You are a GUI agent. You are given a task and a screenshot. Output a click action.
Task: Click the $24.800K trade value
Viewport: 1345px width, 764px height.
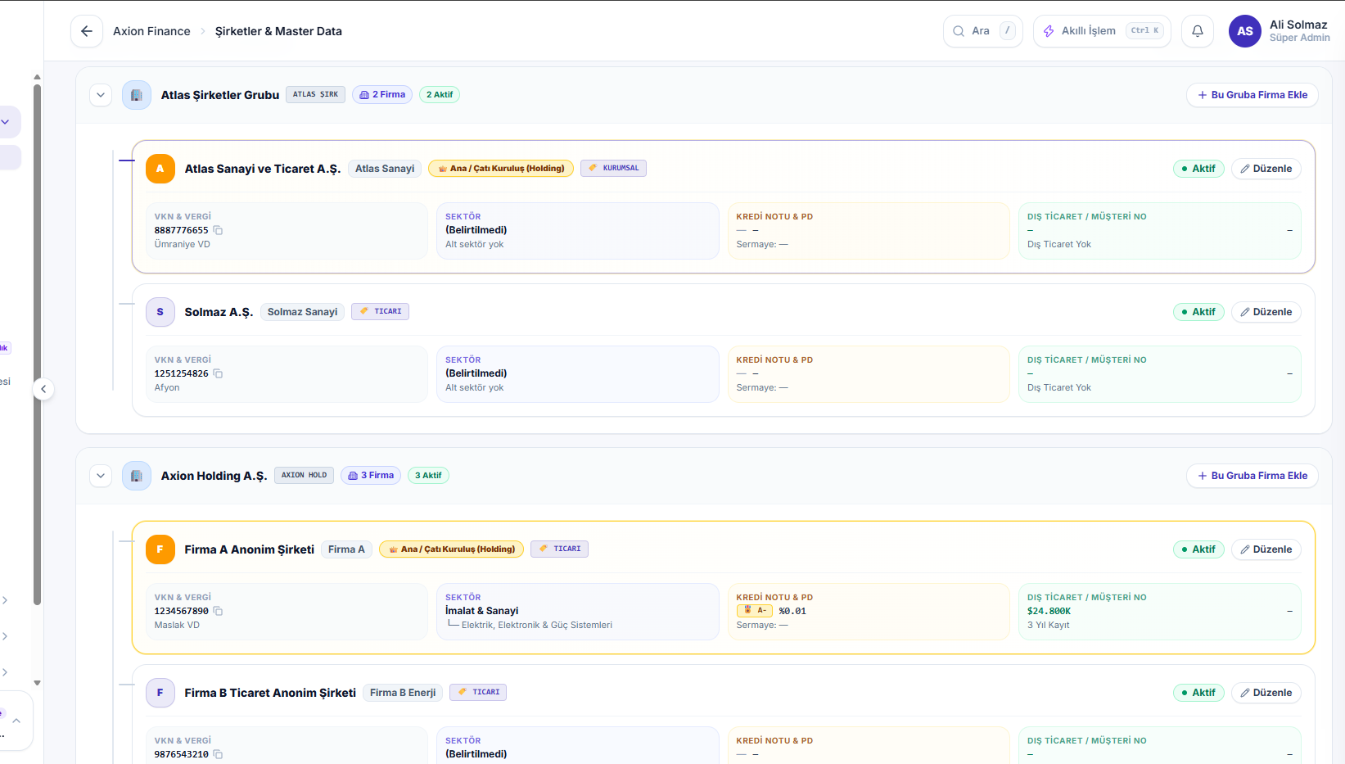1049,611
